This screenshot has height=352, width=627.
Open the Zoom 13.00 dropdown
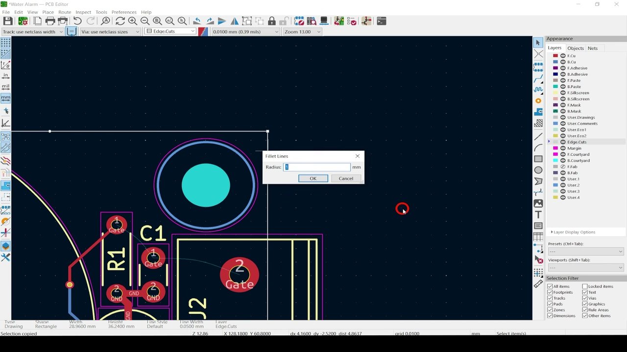click(x=302, y=31)
